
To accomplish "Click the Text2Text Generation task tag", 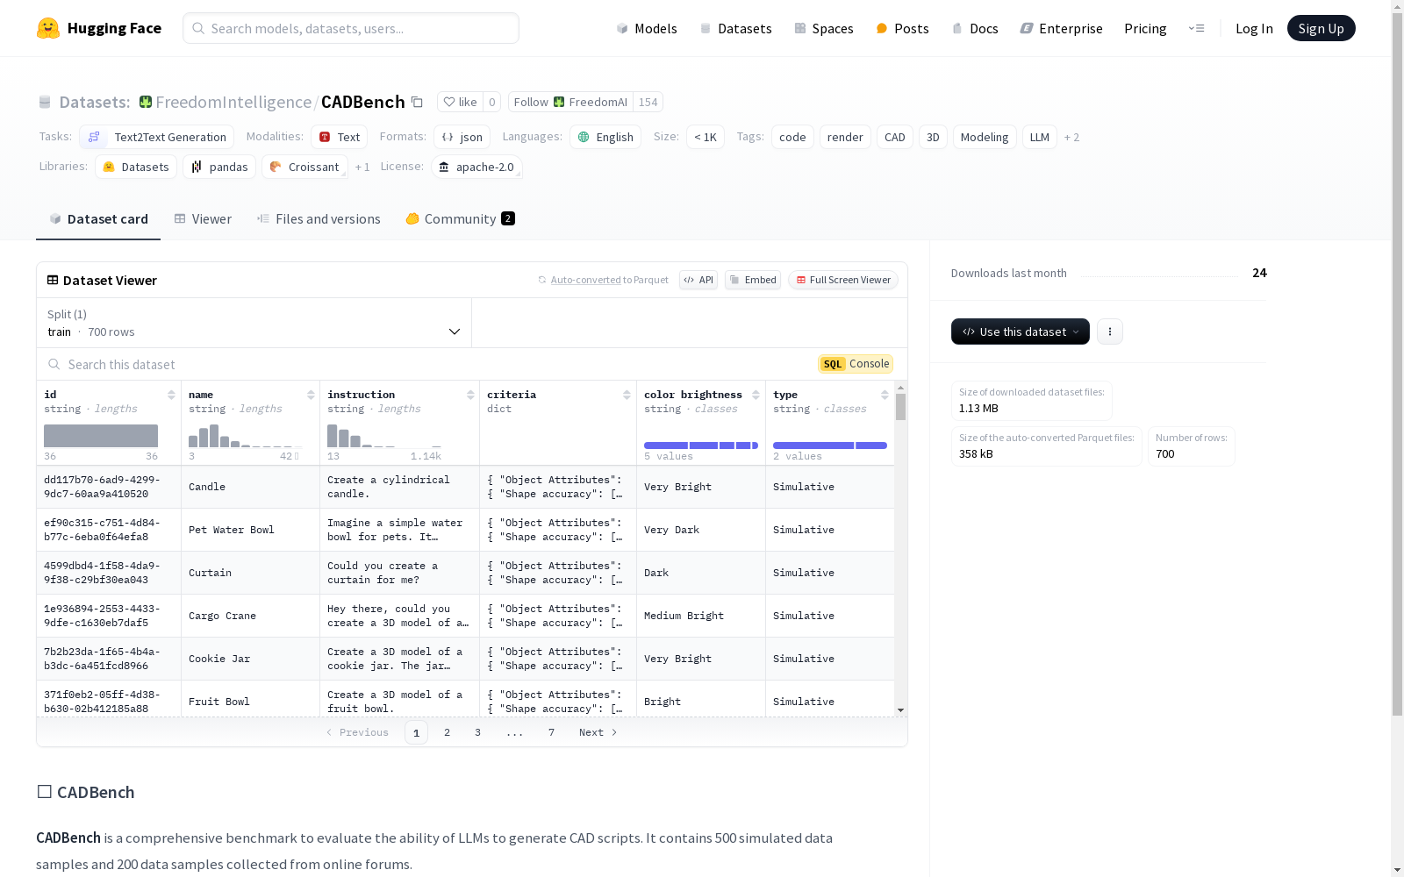I will click(157, 137).
